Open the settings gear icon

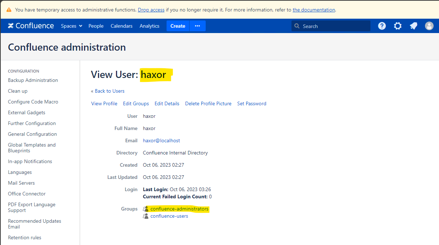pyautogui.click(x=398, y=26)
